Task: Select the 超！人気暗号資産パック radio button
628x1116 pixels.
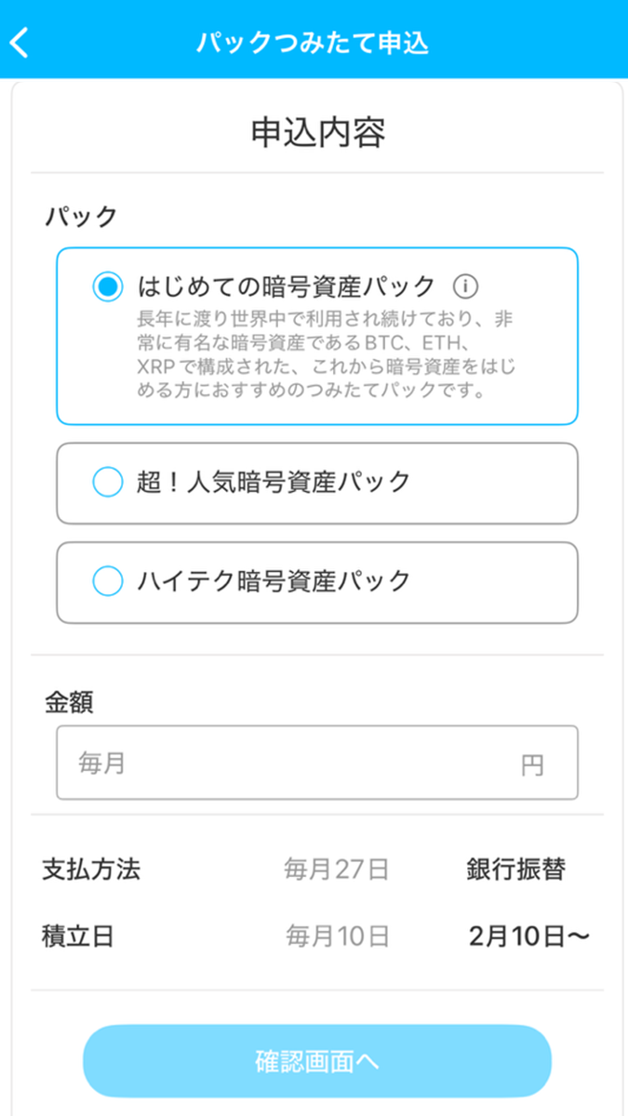Action: pyautogui.click(x=108, y=482)
